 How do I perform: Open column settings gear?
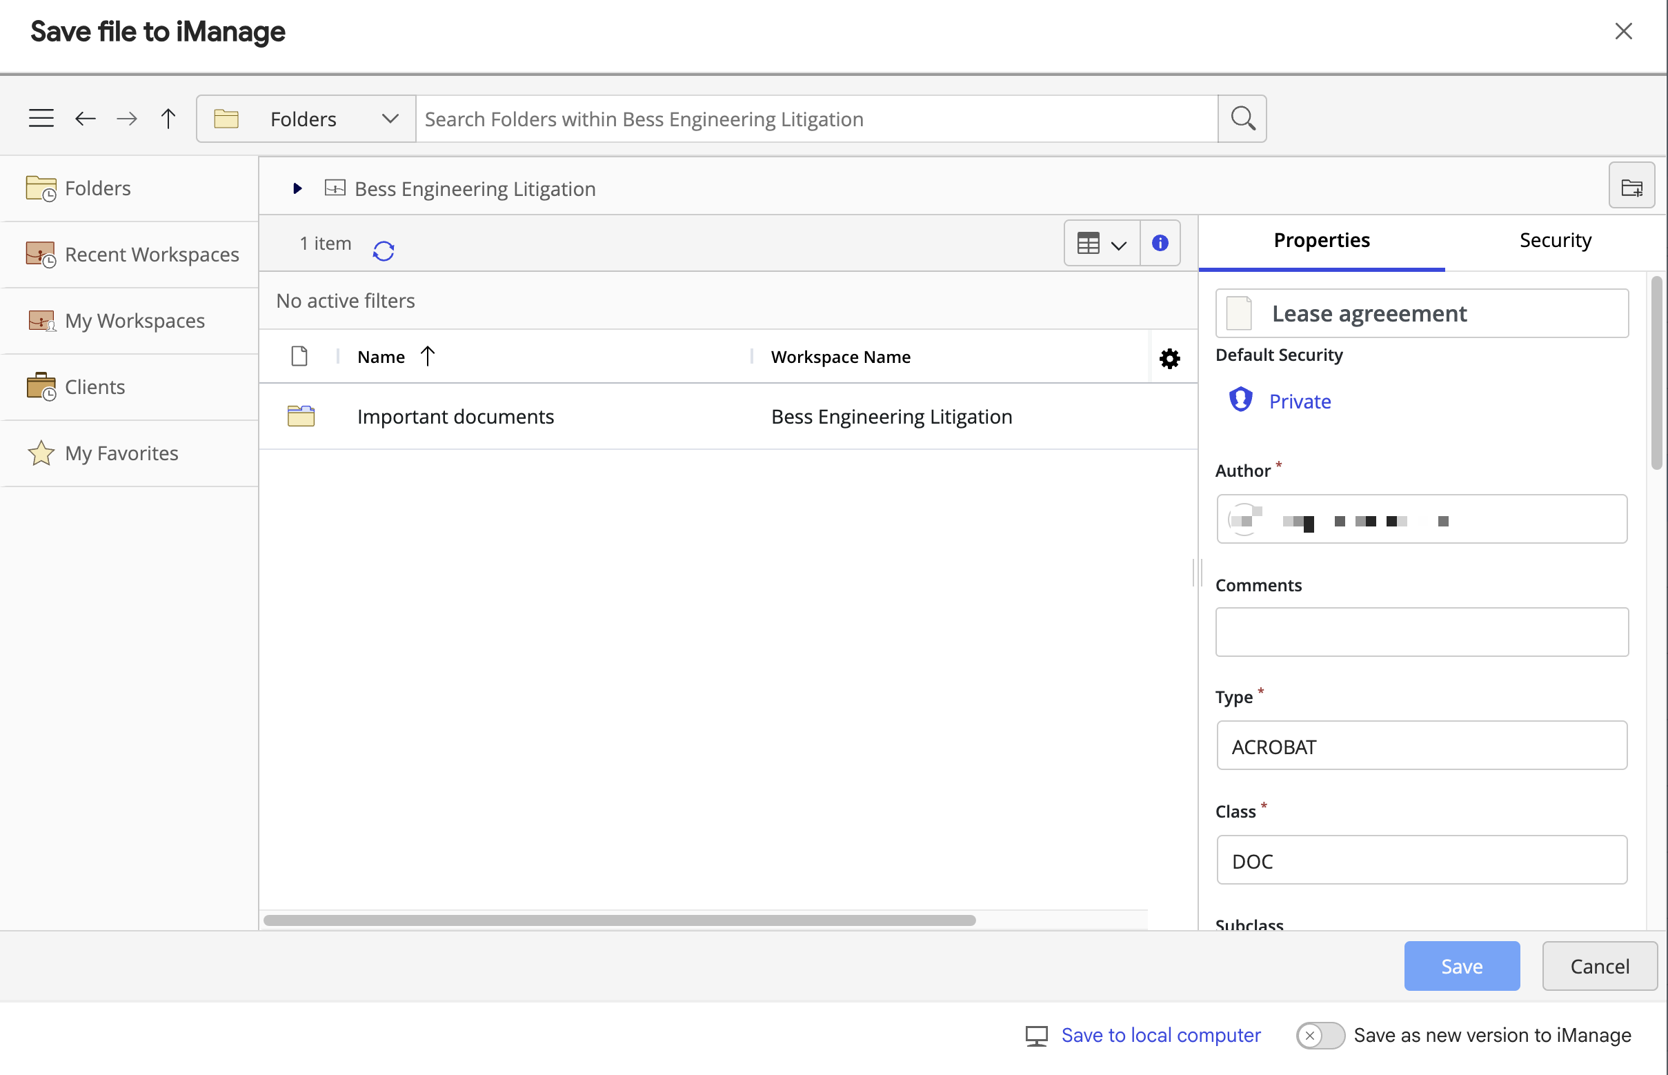[x=1170, y=358]
